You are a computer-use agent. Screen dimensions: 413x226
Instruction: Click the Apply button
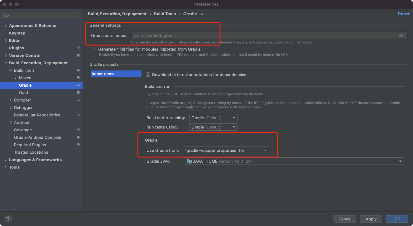(x=371, y=219)
